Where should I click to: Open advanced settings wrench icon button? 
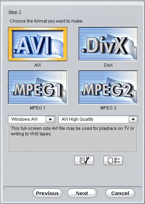pos(84,161)
